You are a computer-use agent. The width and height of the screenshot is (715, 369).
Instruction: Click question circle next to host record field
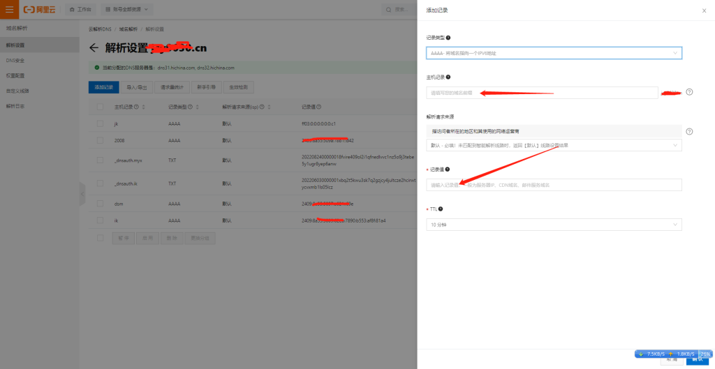tap(689, 92)
